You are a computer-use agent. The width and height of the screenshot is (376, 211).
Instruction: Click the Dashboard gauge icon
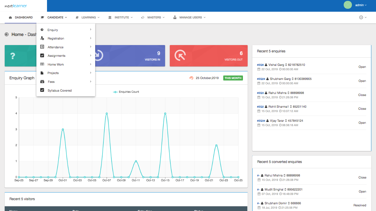(11, 18)
